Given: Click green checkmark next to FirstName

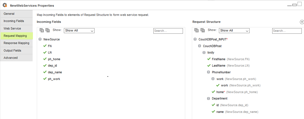Looking at the screenshot, I should pyautogui.click(x=209, y=59).
